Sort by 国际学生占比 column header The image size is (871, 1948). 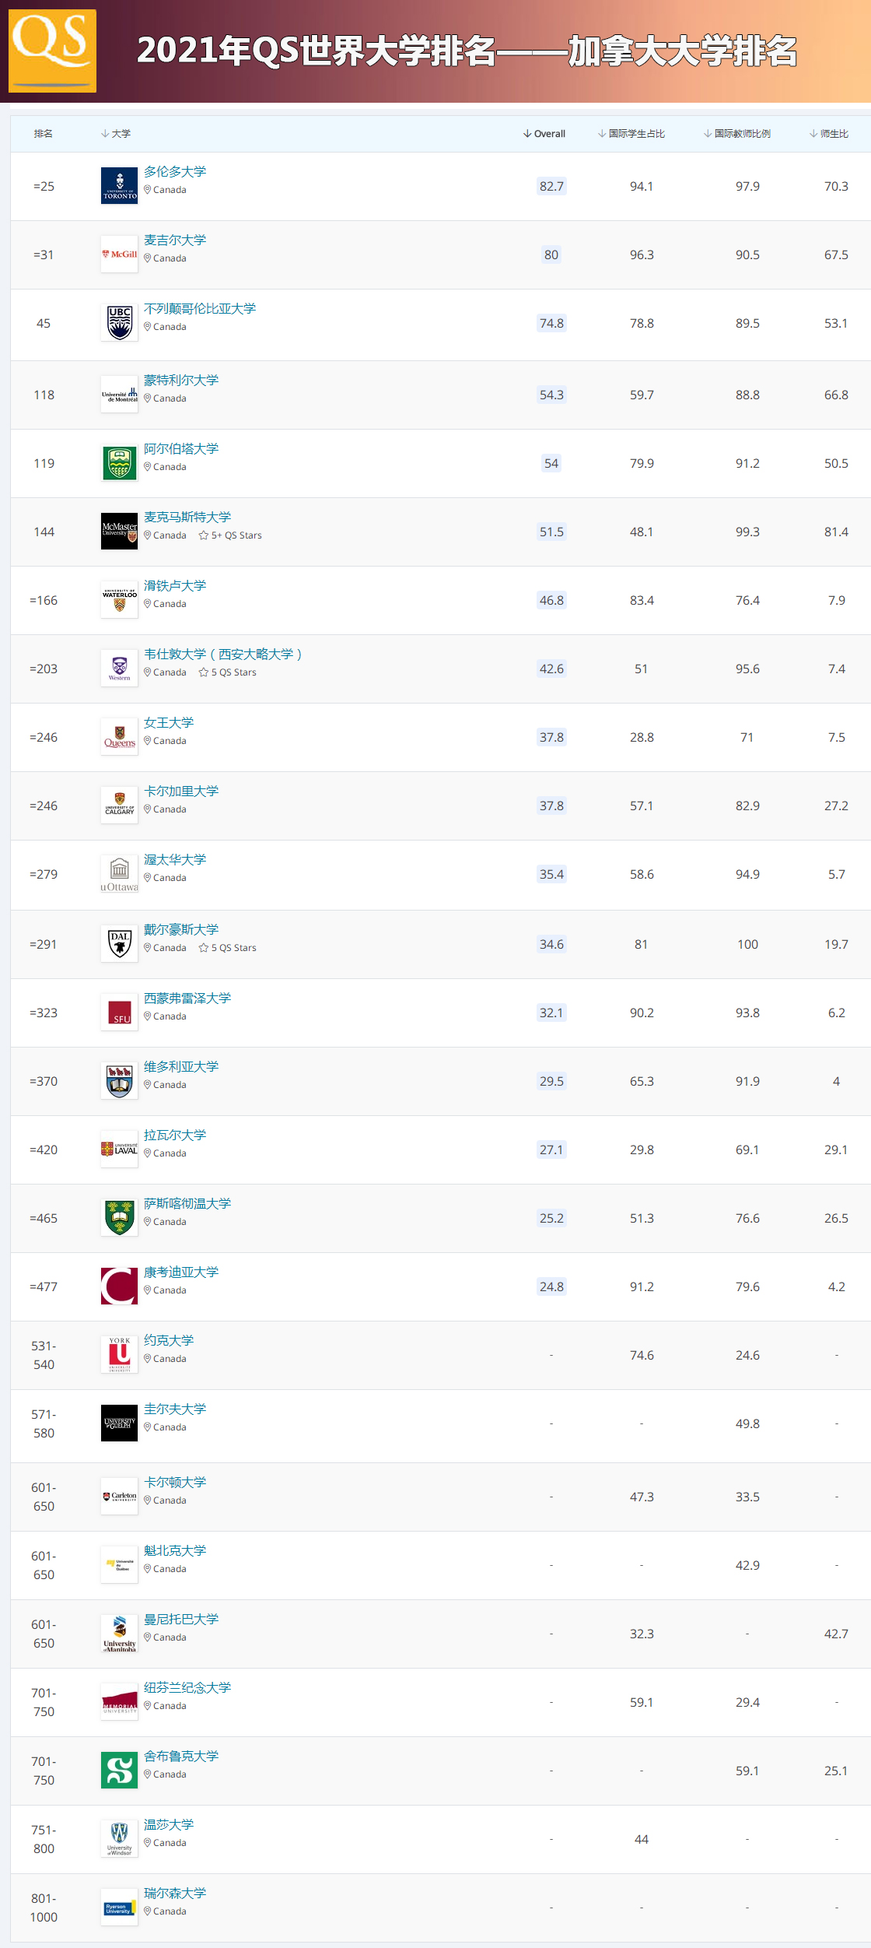[x=631, y=134]
